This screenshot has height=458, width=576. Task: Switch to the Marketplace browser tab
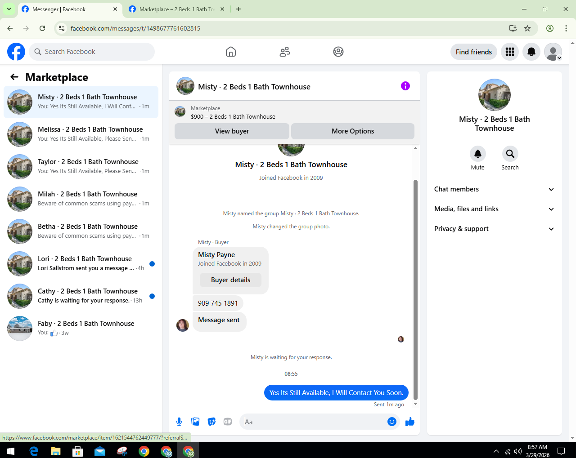click(x=176, y=9)
